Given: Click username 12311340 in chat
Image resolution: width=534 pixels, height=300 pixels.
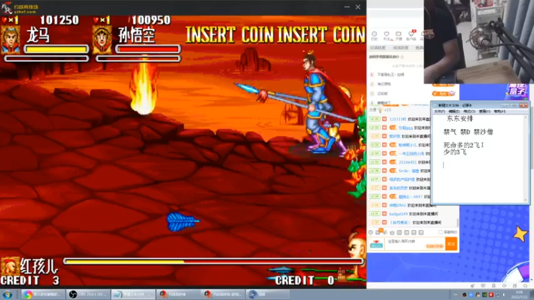Looking at the screenshot, I should tap(398, 119).
